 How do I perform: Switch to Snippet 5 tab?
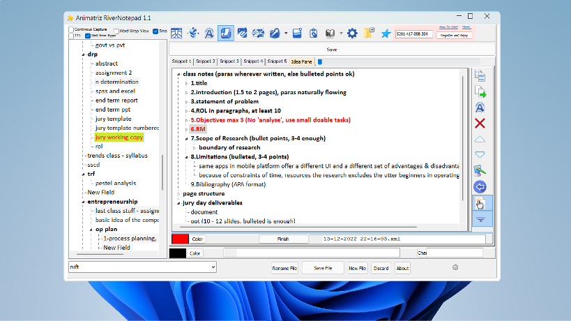tap(277, 61)
